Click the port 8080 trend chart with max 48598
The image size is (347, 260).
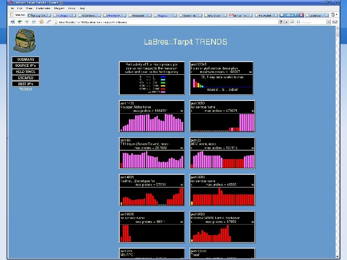[222, 190]
